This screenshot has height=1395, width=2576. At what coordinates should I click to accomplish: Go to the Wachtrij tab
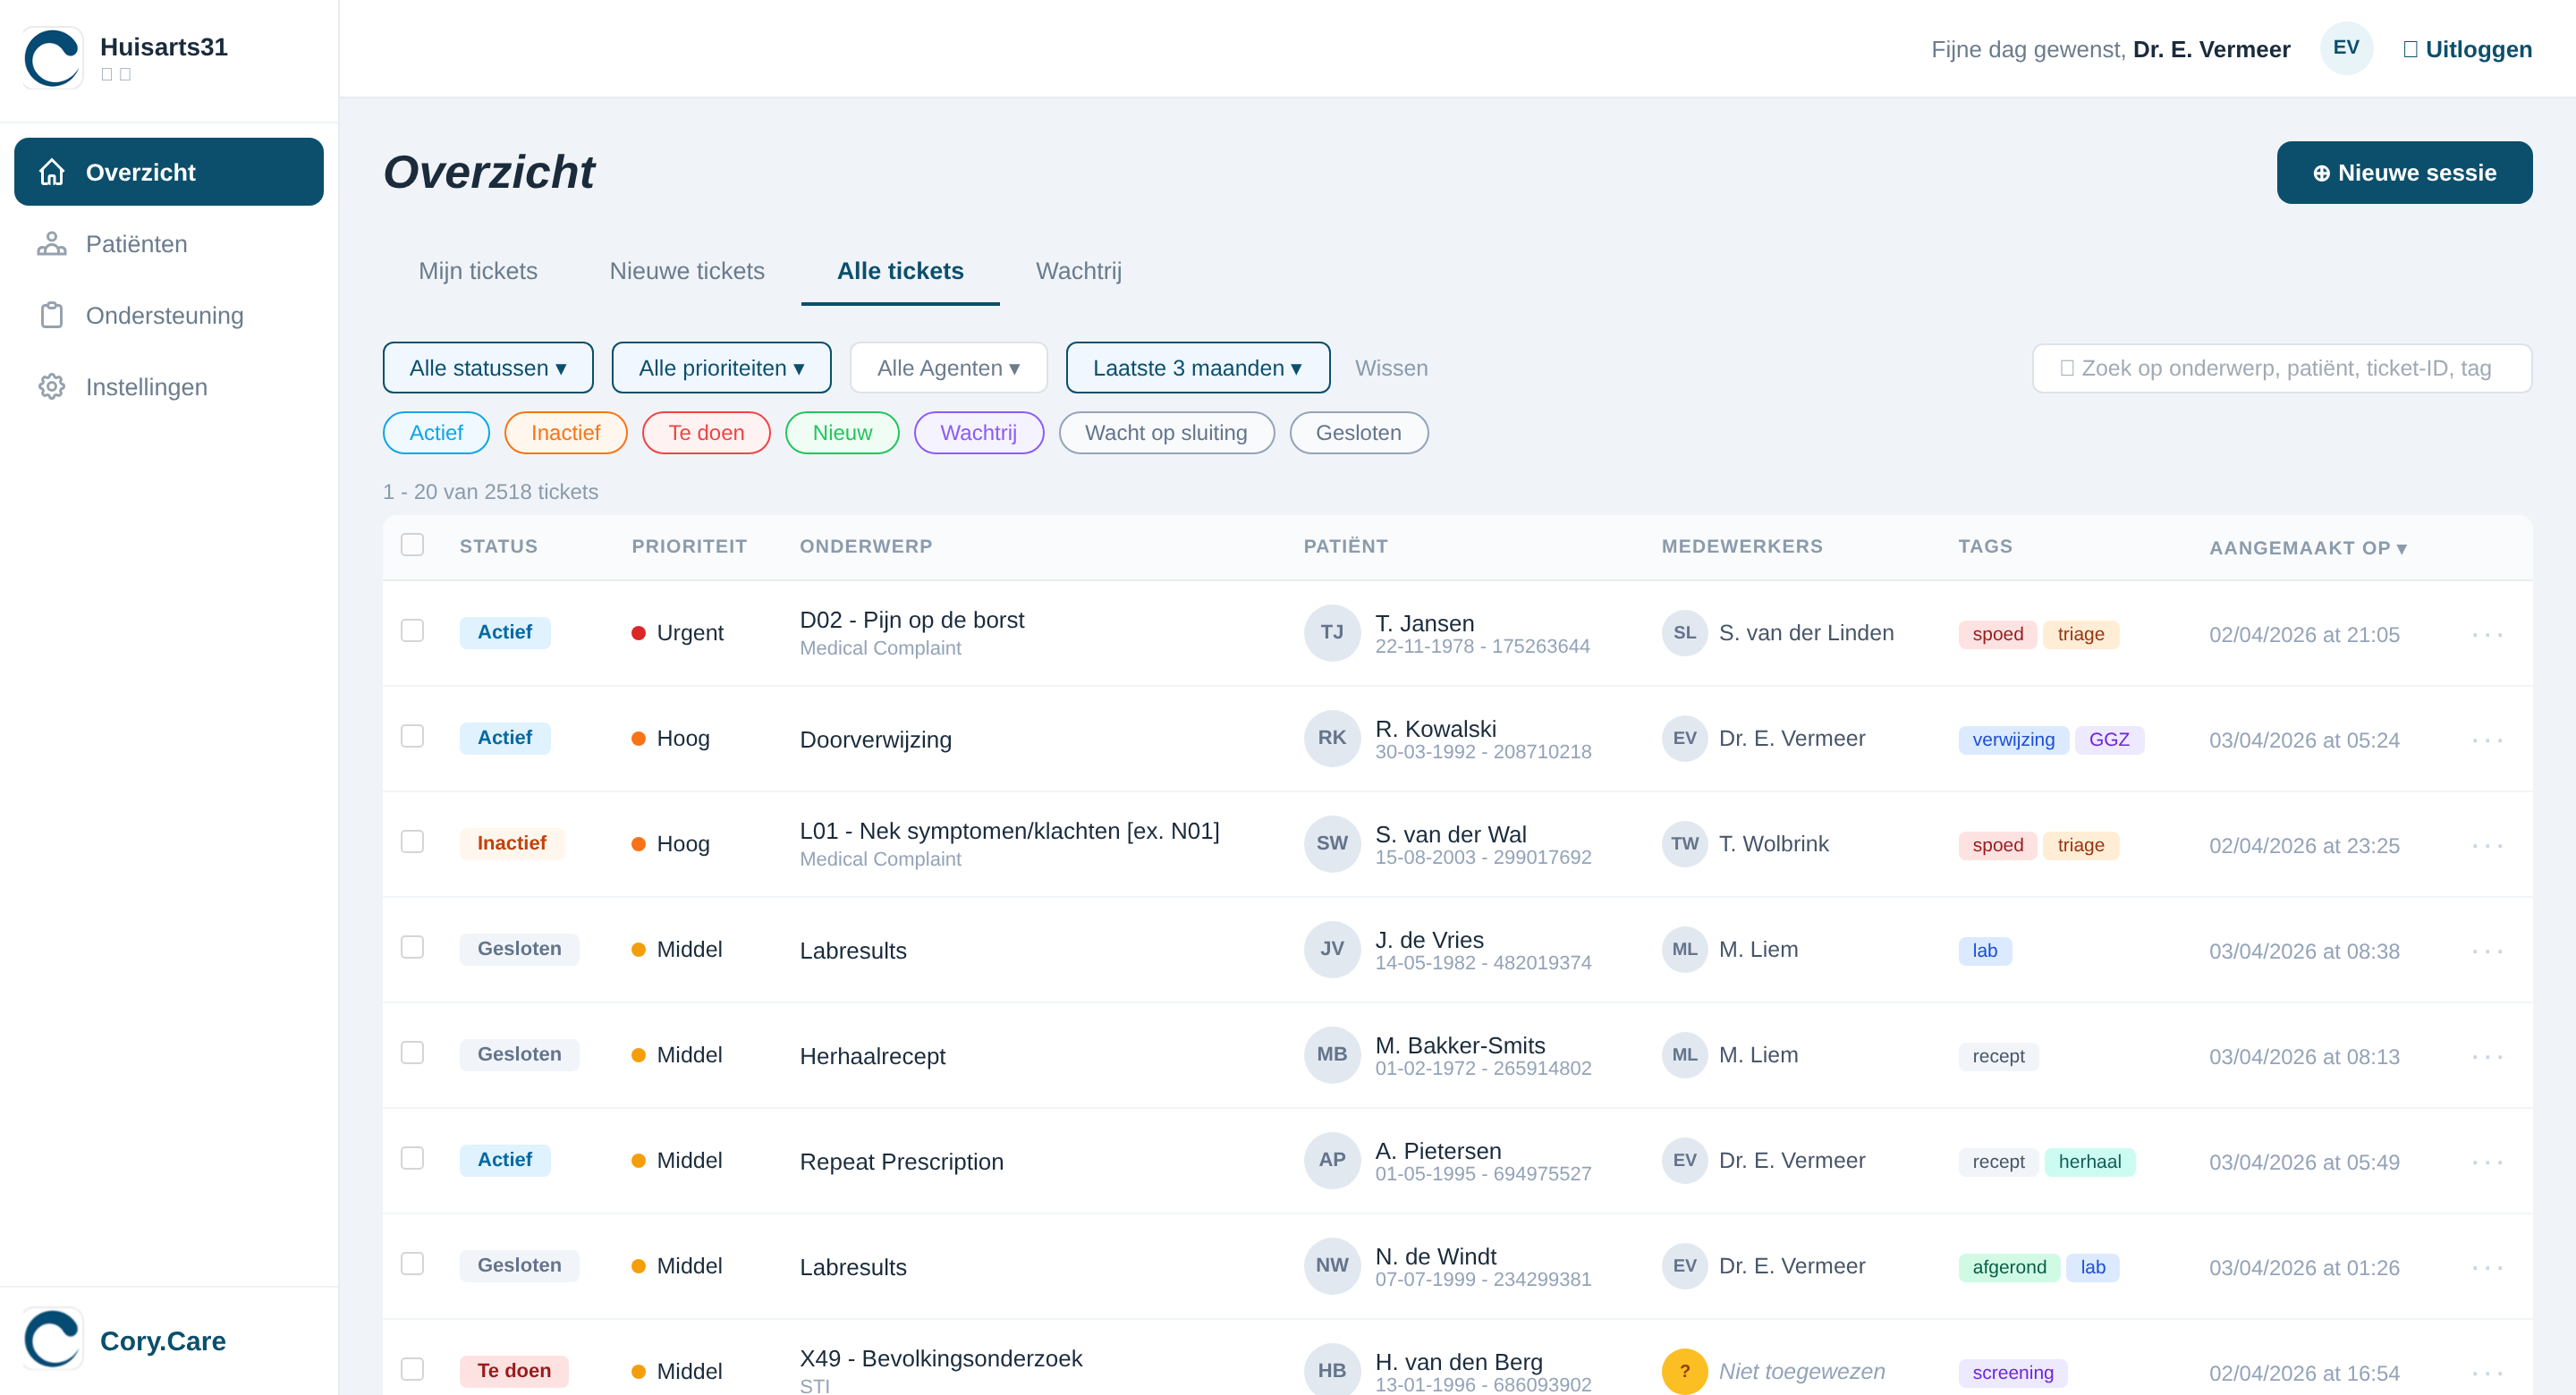coord(1078,271)
